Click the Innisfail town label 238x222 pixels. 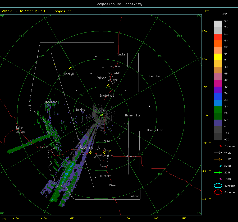tap(107, 96)
